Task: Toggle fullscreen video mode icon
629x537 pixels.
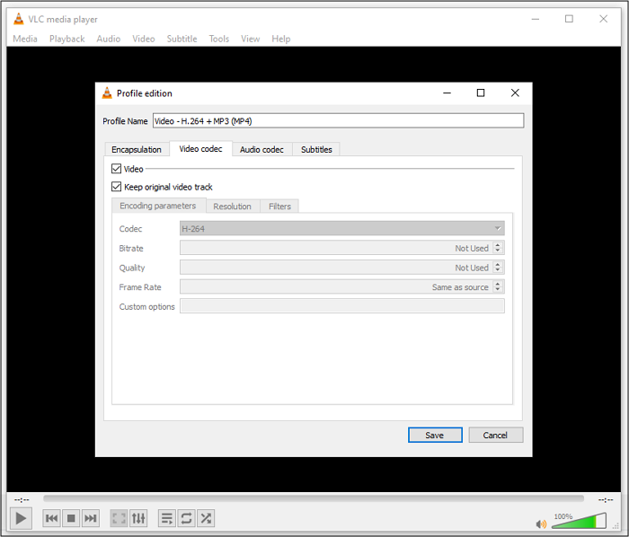Action: pyautogui.click(x=119, y=518)
